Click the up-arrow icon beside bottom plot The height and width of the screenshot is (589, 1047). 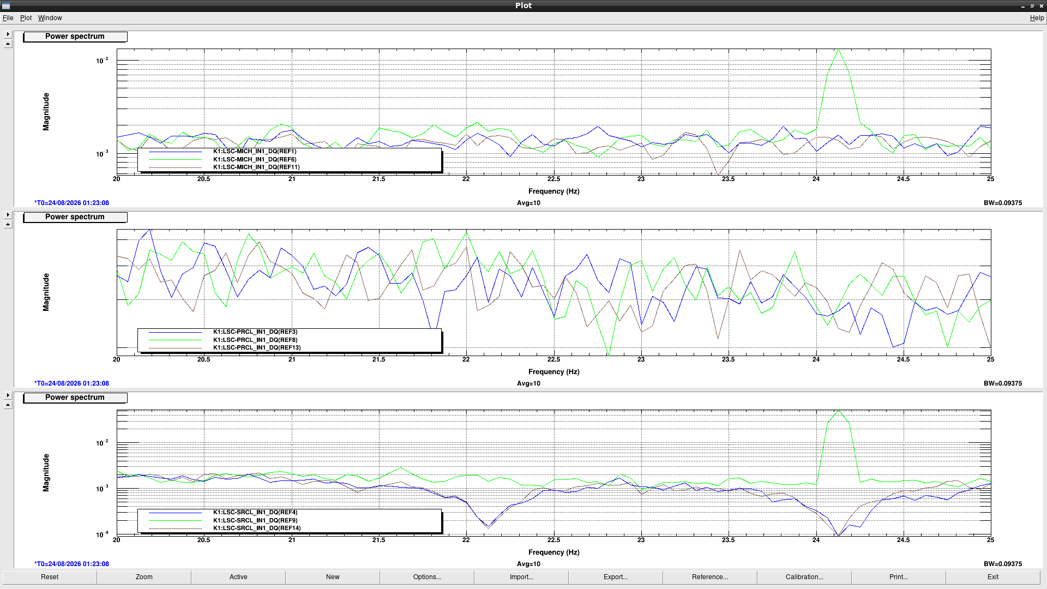(x=8, y=405)
